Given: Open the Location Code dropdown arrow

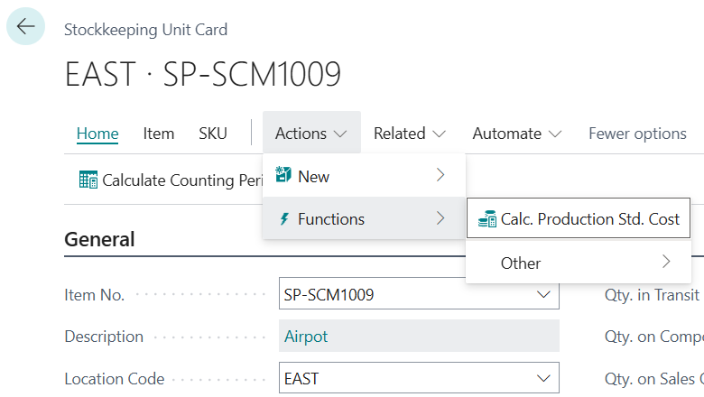Looking at the screenshot, I should point(543,379).
